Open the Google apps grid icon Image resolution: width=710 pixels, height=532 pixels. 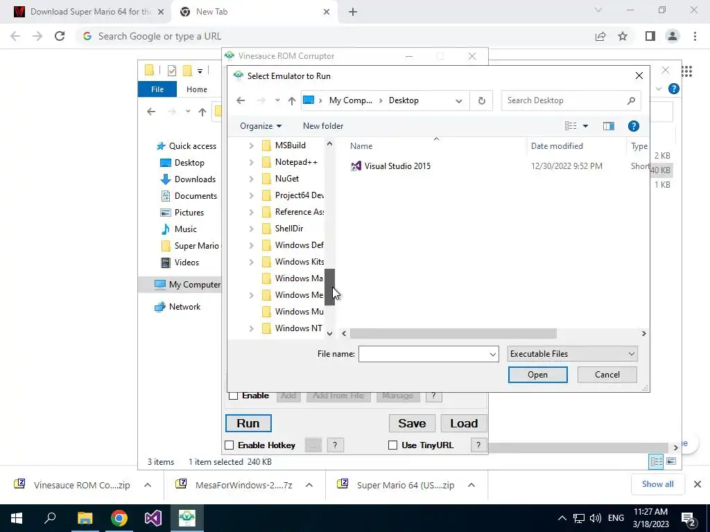click(687, 71)
